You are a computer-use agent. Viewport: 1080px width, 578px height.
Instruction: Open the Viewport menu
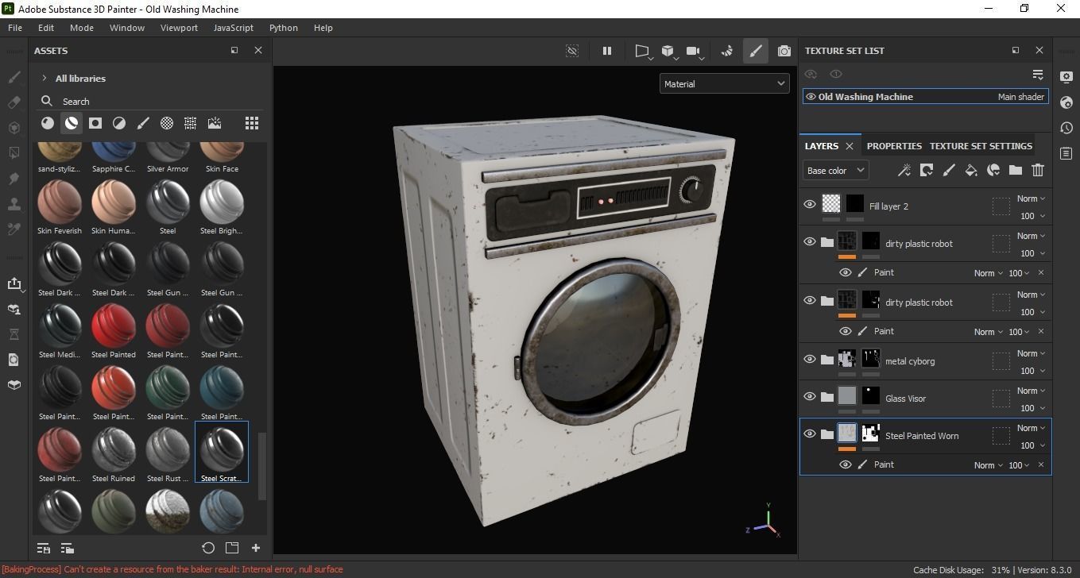[179, 28]
